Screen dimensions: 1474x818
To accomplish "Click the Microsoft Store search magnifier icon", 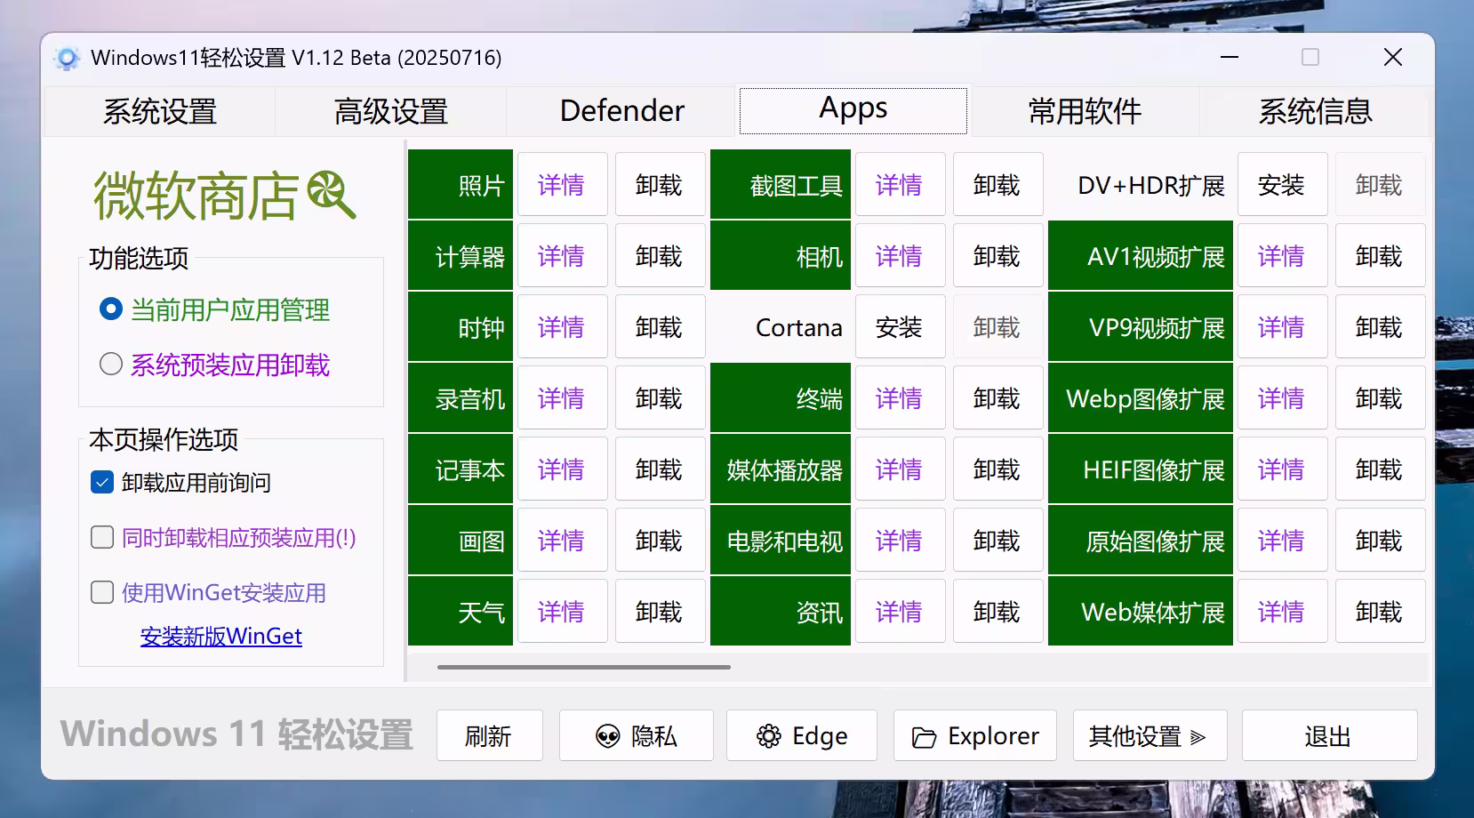I will click(331, 195).
